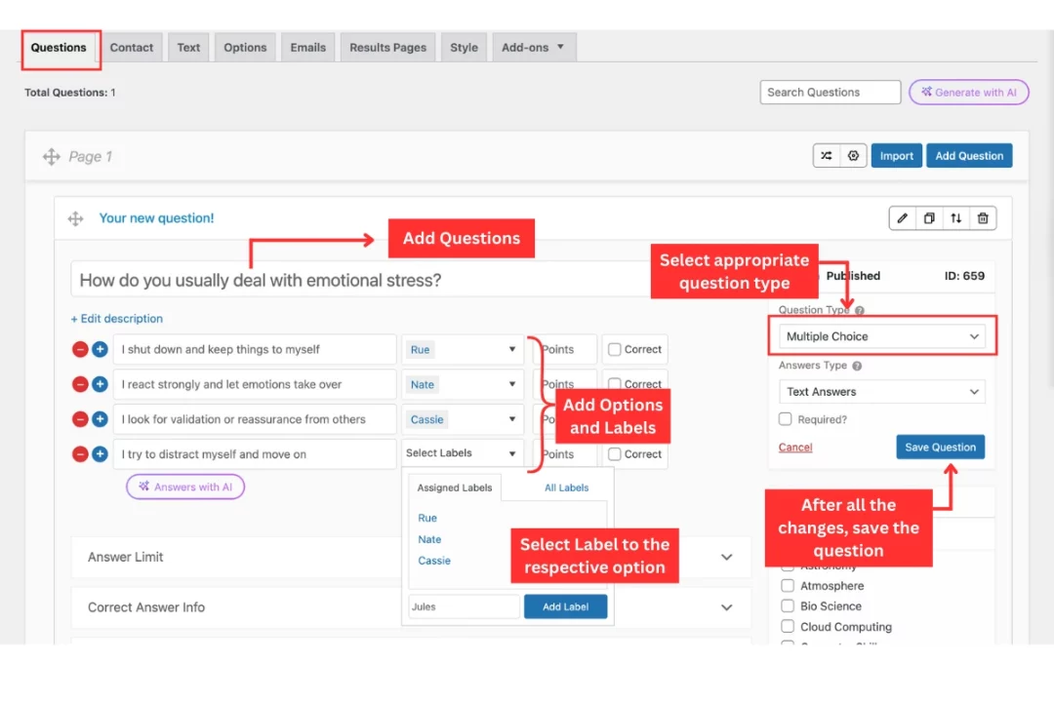1054x702 pixels.
Task: Open the Question Type Multiple Choice dropdown
Action: 882,336
